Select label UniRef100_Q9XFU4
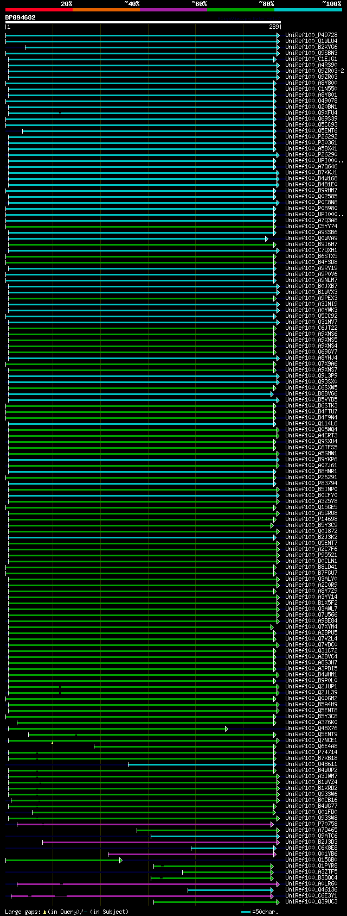 (311, 112)
